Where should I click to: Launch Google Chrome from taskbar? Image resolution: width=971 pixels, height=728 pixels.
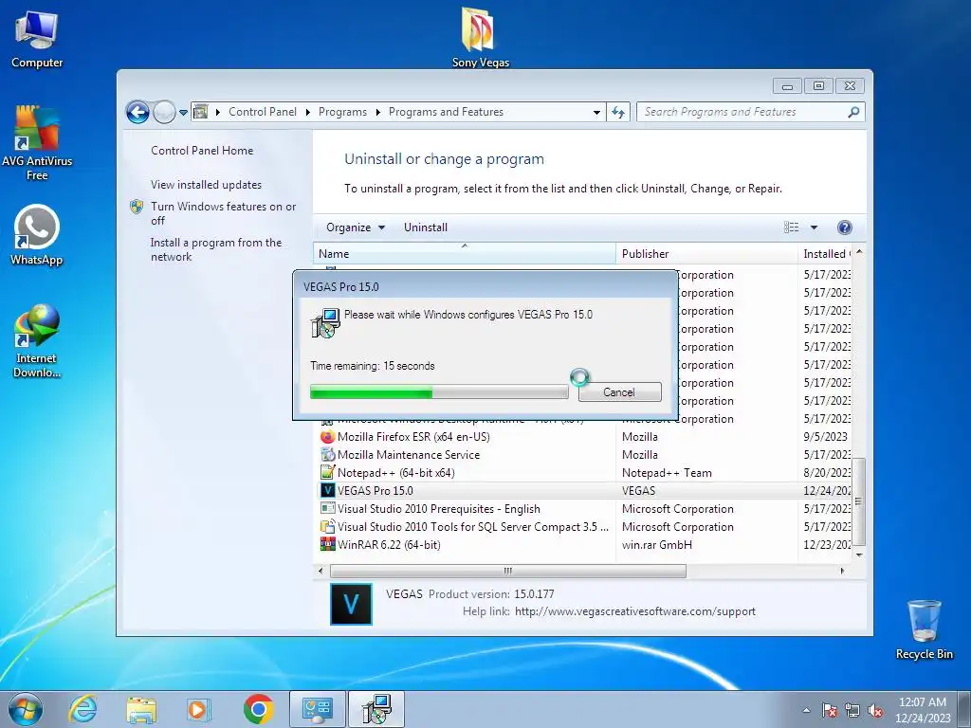tap(259, 709)
